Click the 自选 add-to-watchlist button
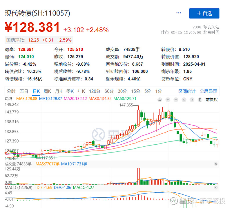Image resolution: width=232 pixels, height=208 pixels. pos(204,14)
